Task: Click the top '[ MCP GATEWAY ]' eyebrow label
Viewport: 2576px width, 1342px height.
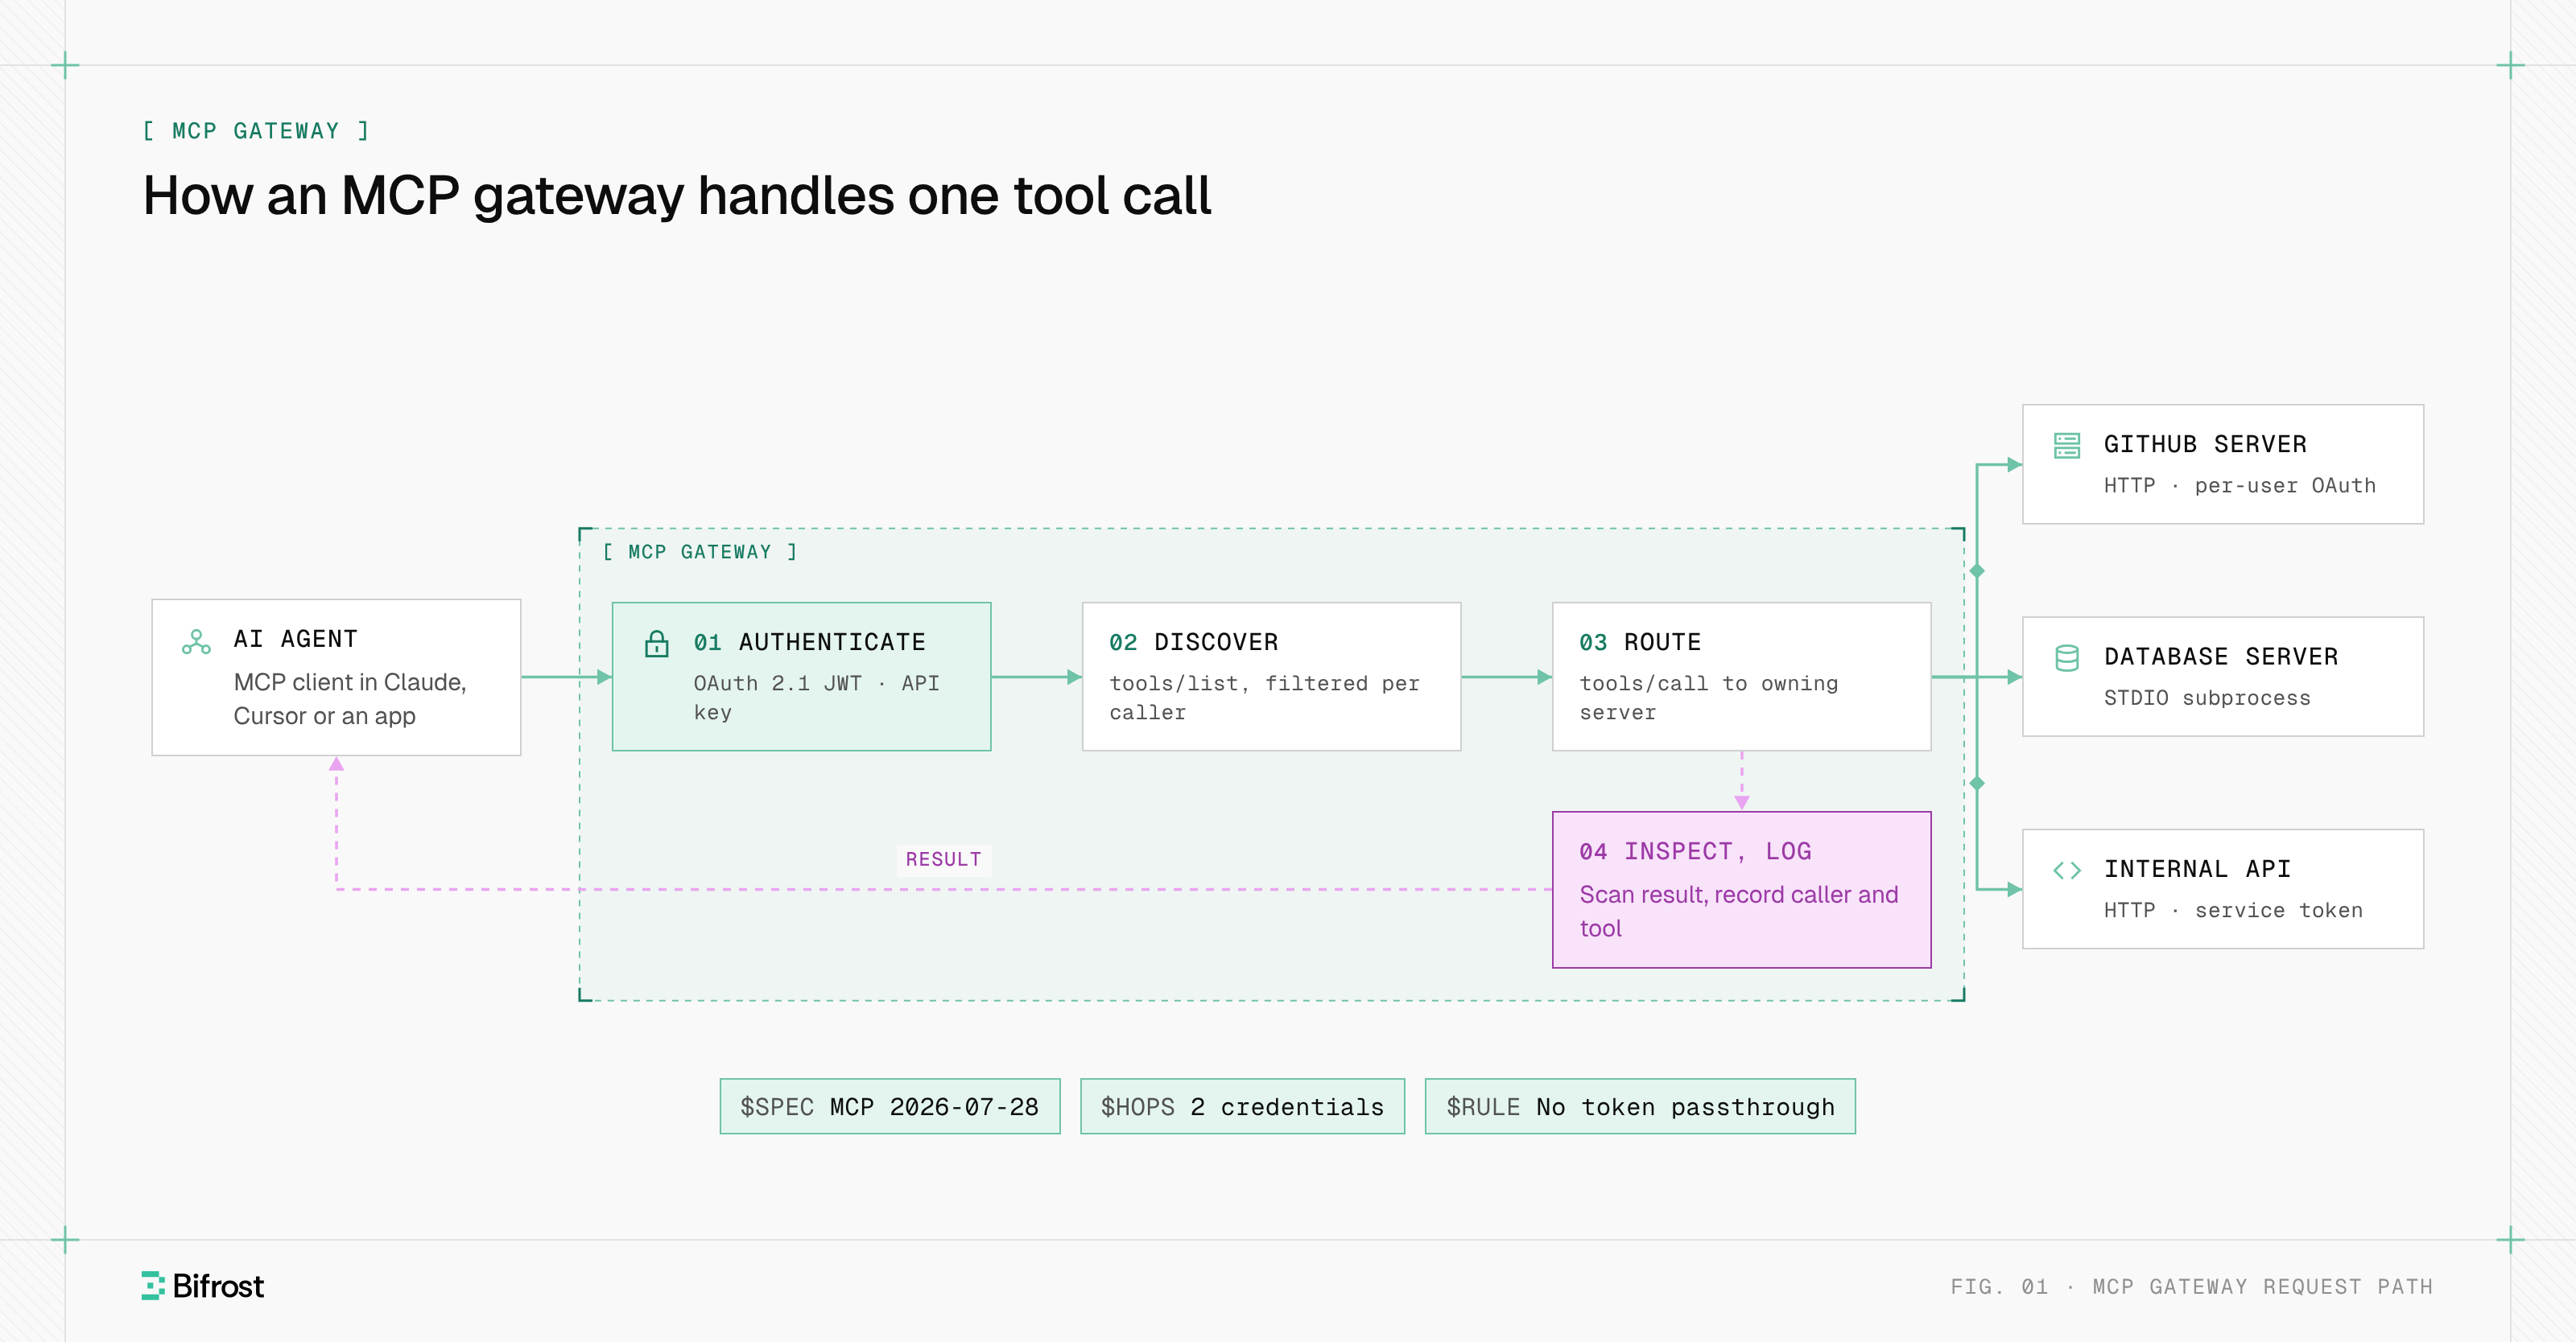Action: coord(256,131)
